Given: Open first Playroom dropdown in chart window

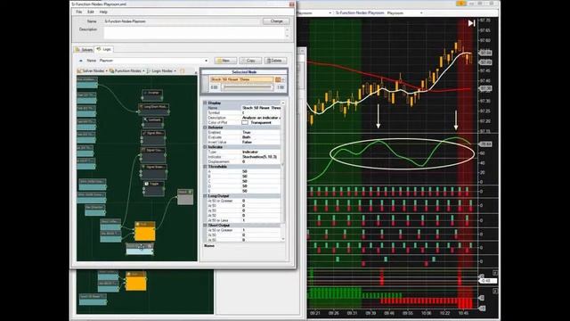Looking at the screenshot, I should click(x=330, y=13).
